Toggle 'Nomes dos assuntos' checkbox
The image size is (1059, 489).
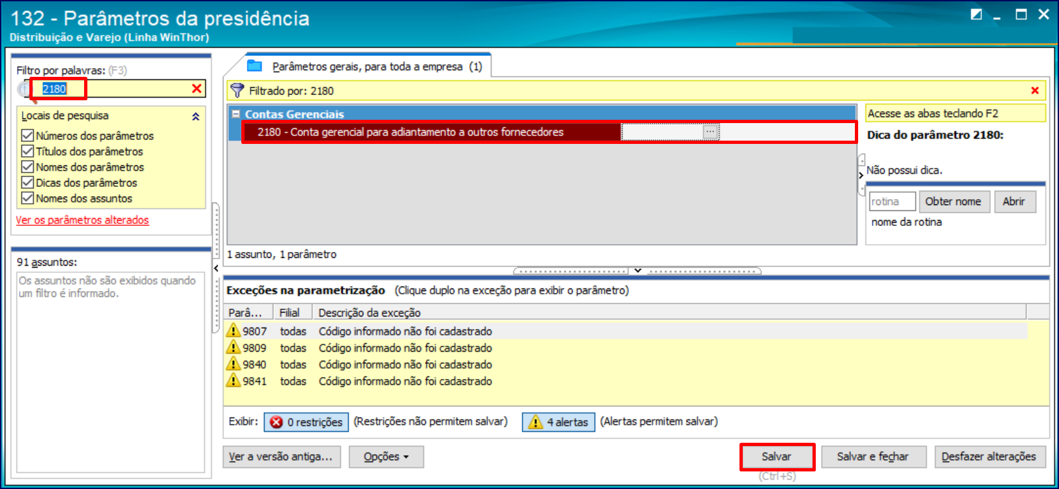[27, 198]
